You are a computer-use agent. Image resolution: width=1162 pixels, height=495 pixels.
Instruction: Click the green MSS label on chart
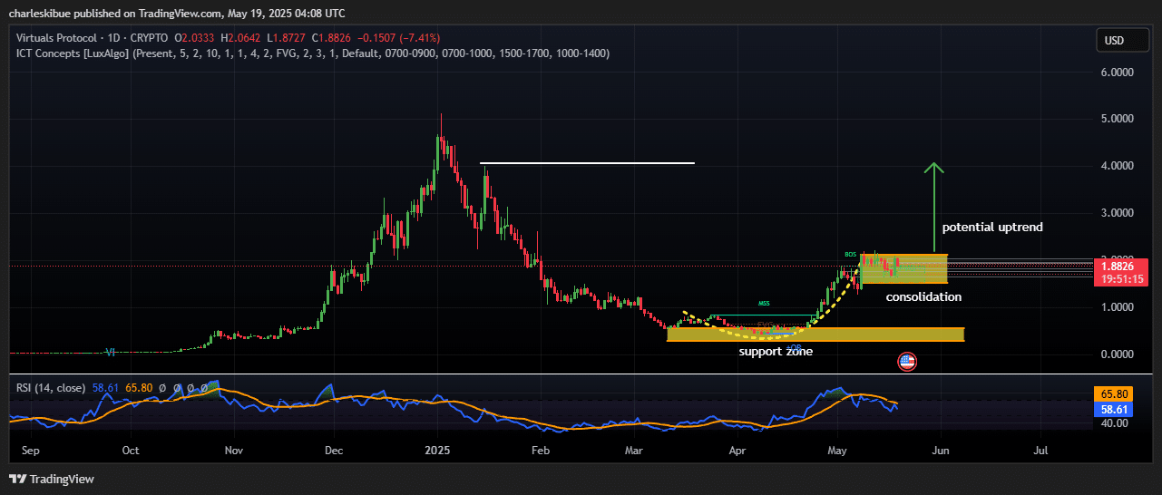[x=765, y=303]
